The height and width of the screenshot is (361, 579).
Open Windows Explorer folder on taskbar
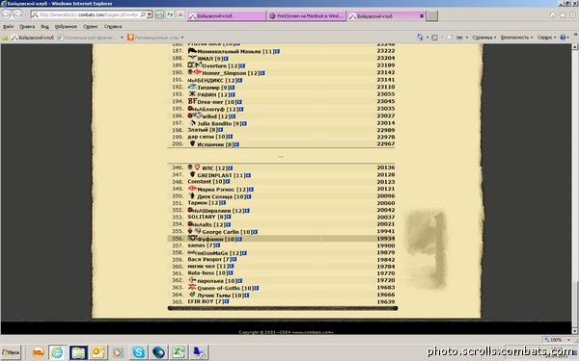(x=78, y=352)
